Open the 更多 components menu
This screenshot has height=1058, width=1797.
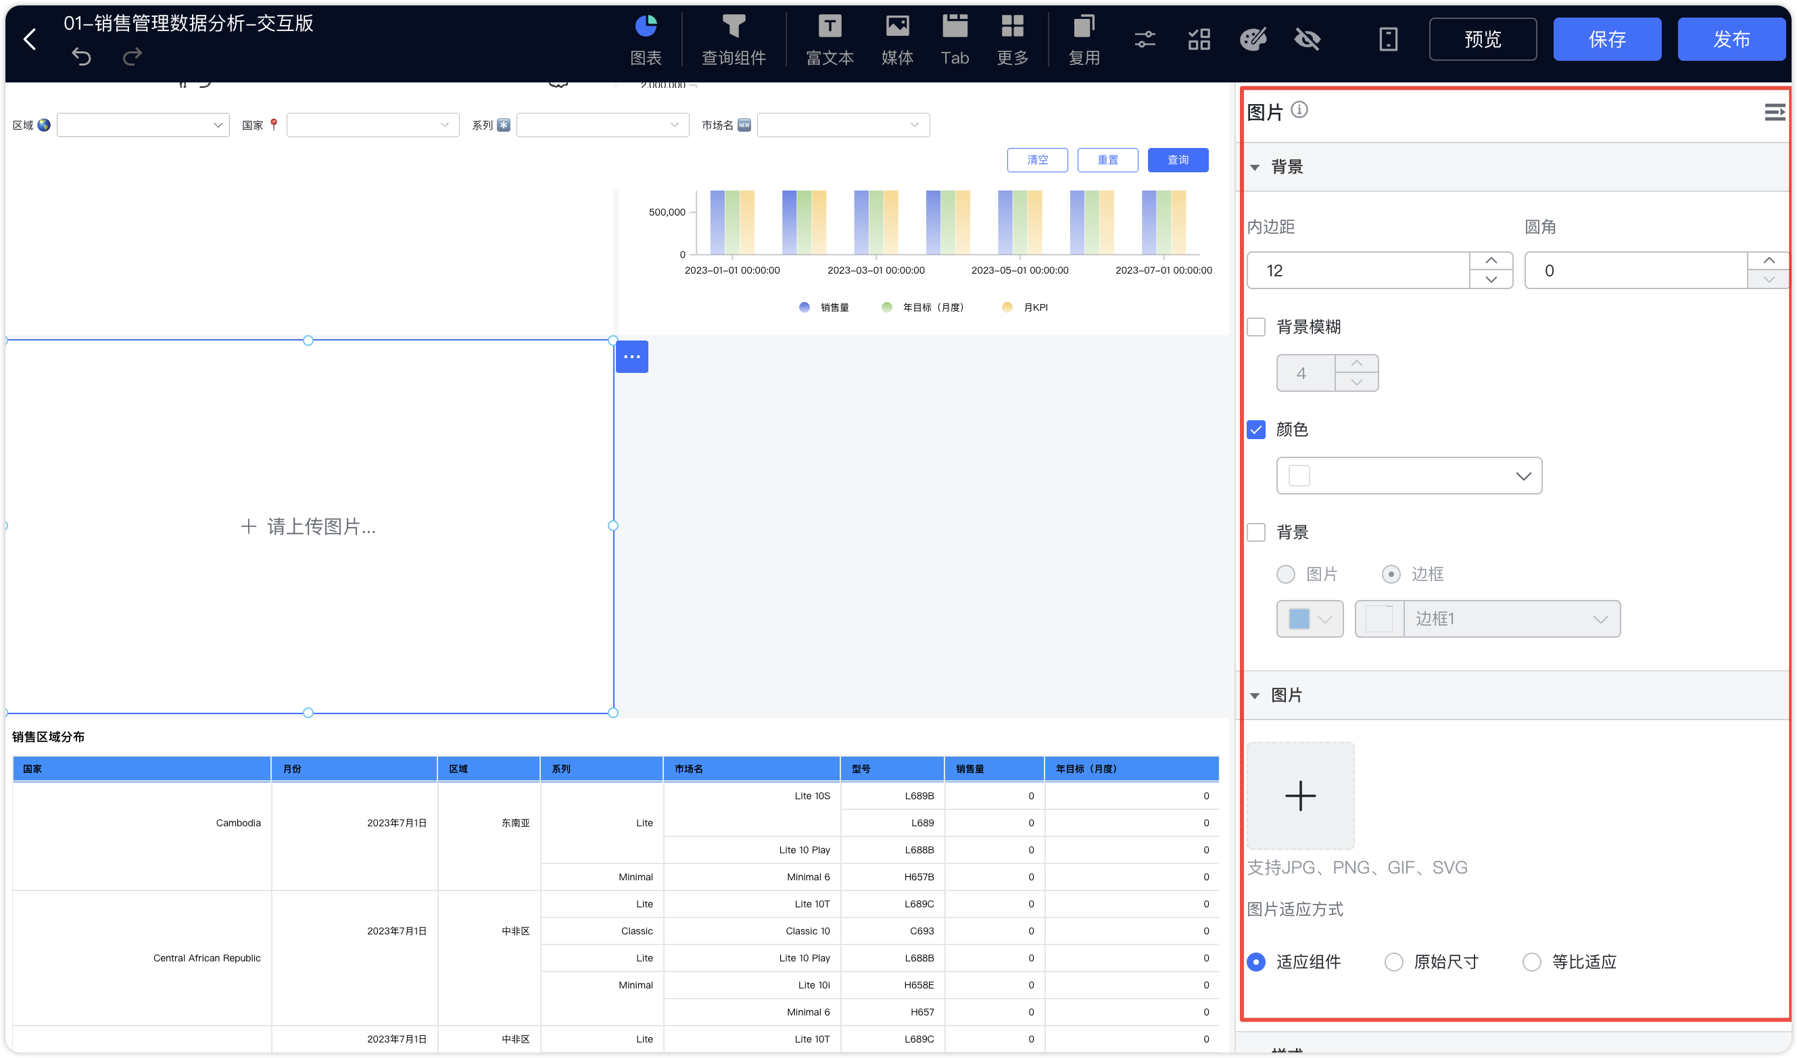click(1012, 40)
